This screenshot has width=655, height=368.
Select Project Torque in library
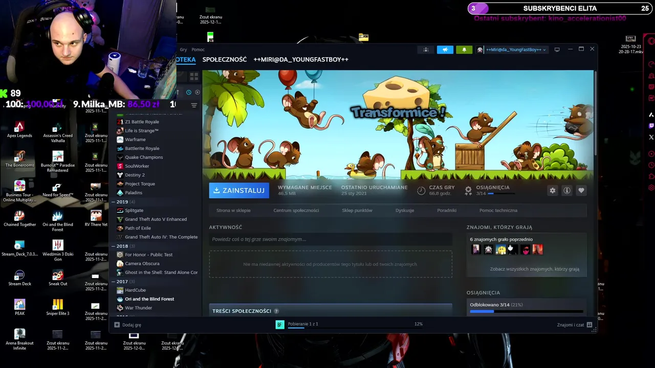pyautogui.click(x=140, y=183)
